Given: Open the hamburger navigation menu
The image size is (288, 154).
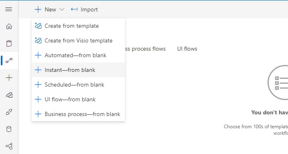Looking at the screenshot, I should [9, 9].
